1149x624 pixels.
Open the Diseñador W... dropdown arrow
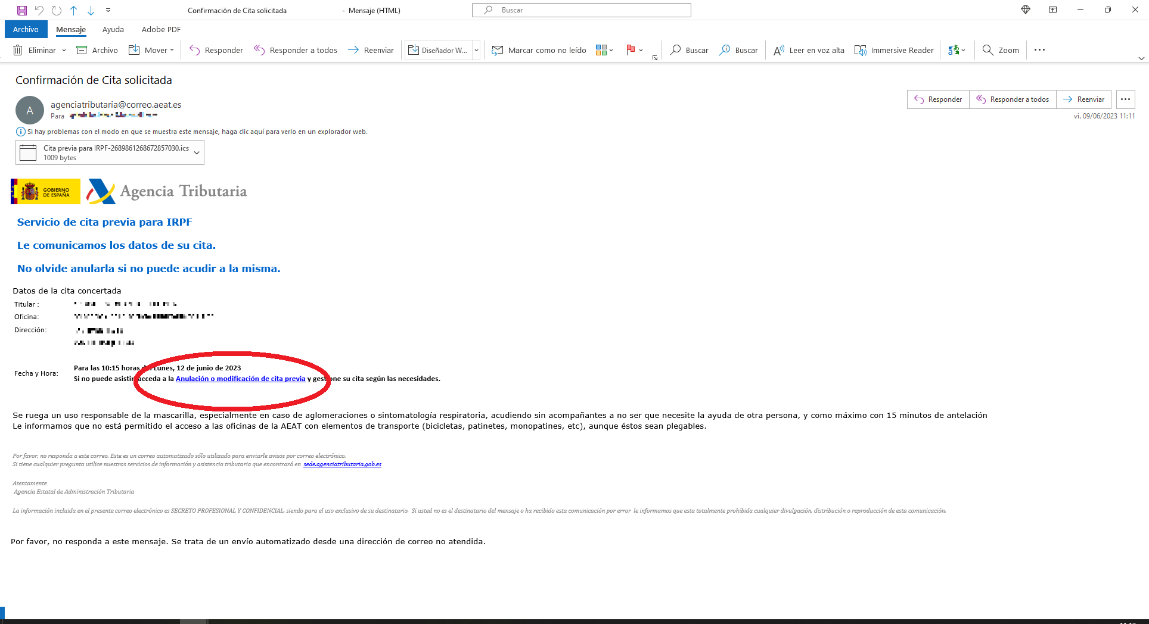coord(476,50)
